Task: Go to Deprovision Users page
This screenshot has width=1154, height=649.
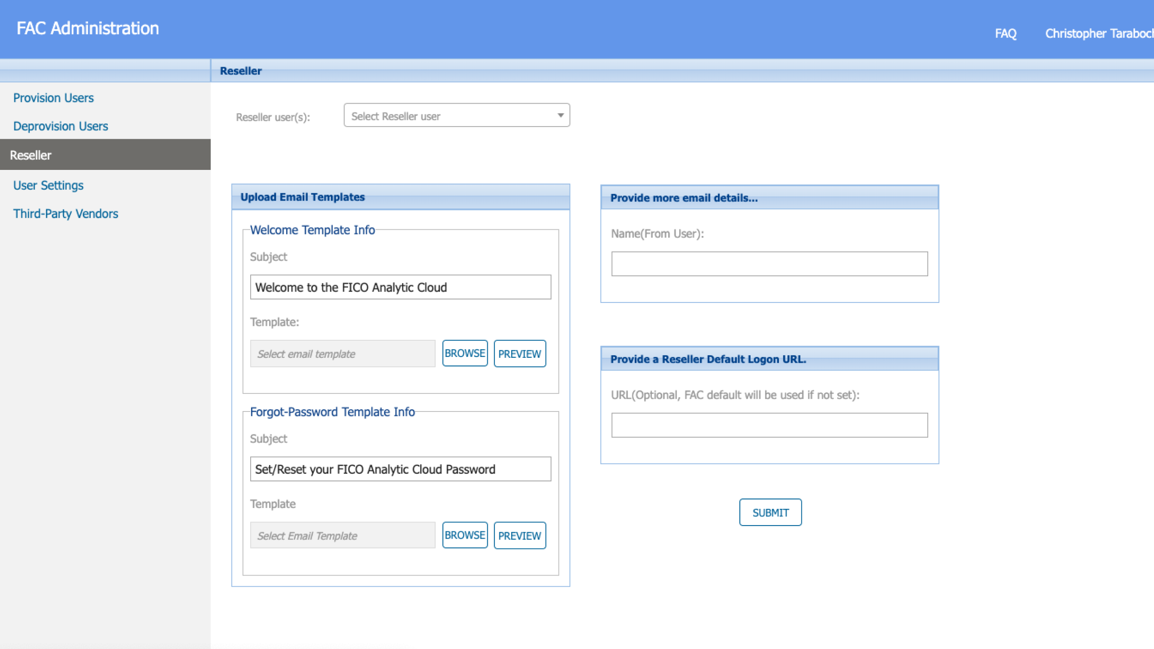Action: (x=60, y=126)
